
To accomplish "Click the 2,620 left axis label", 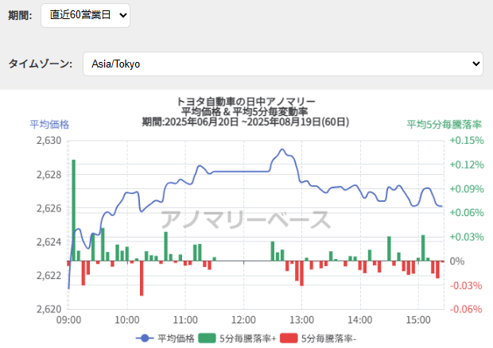I will 49,309.
